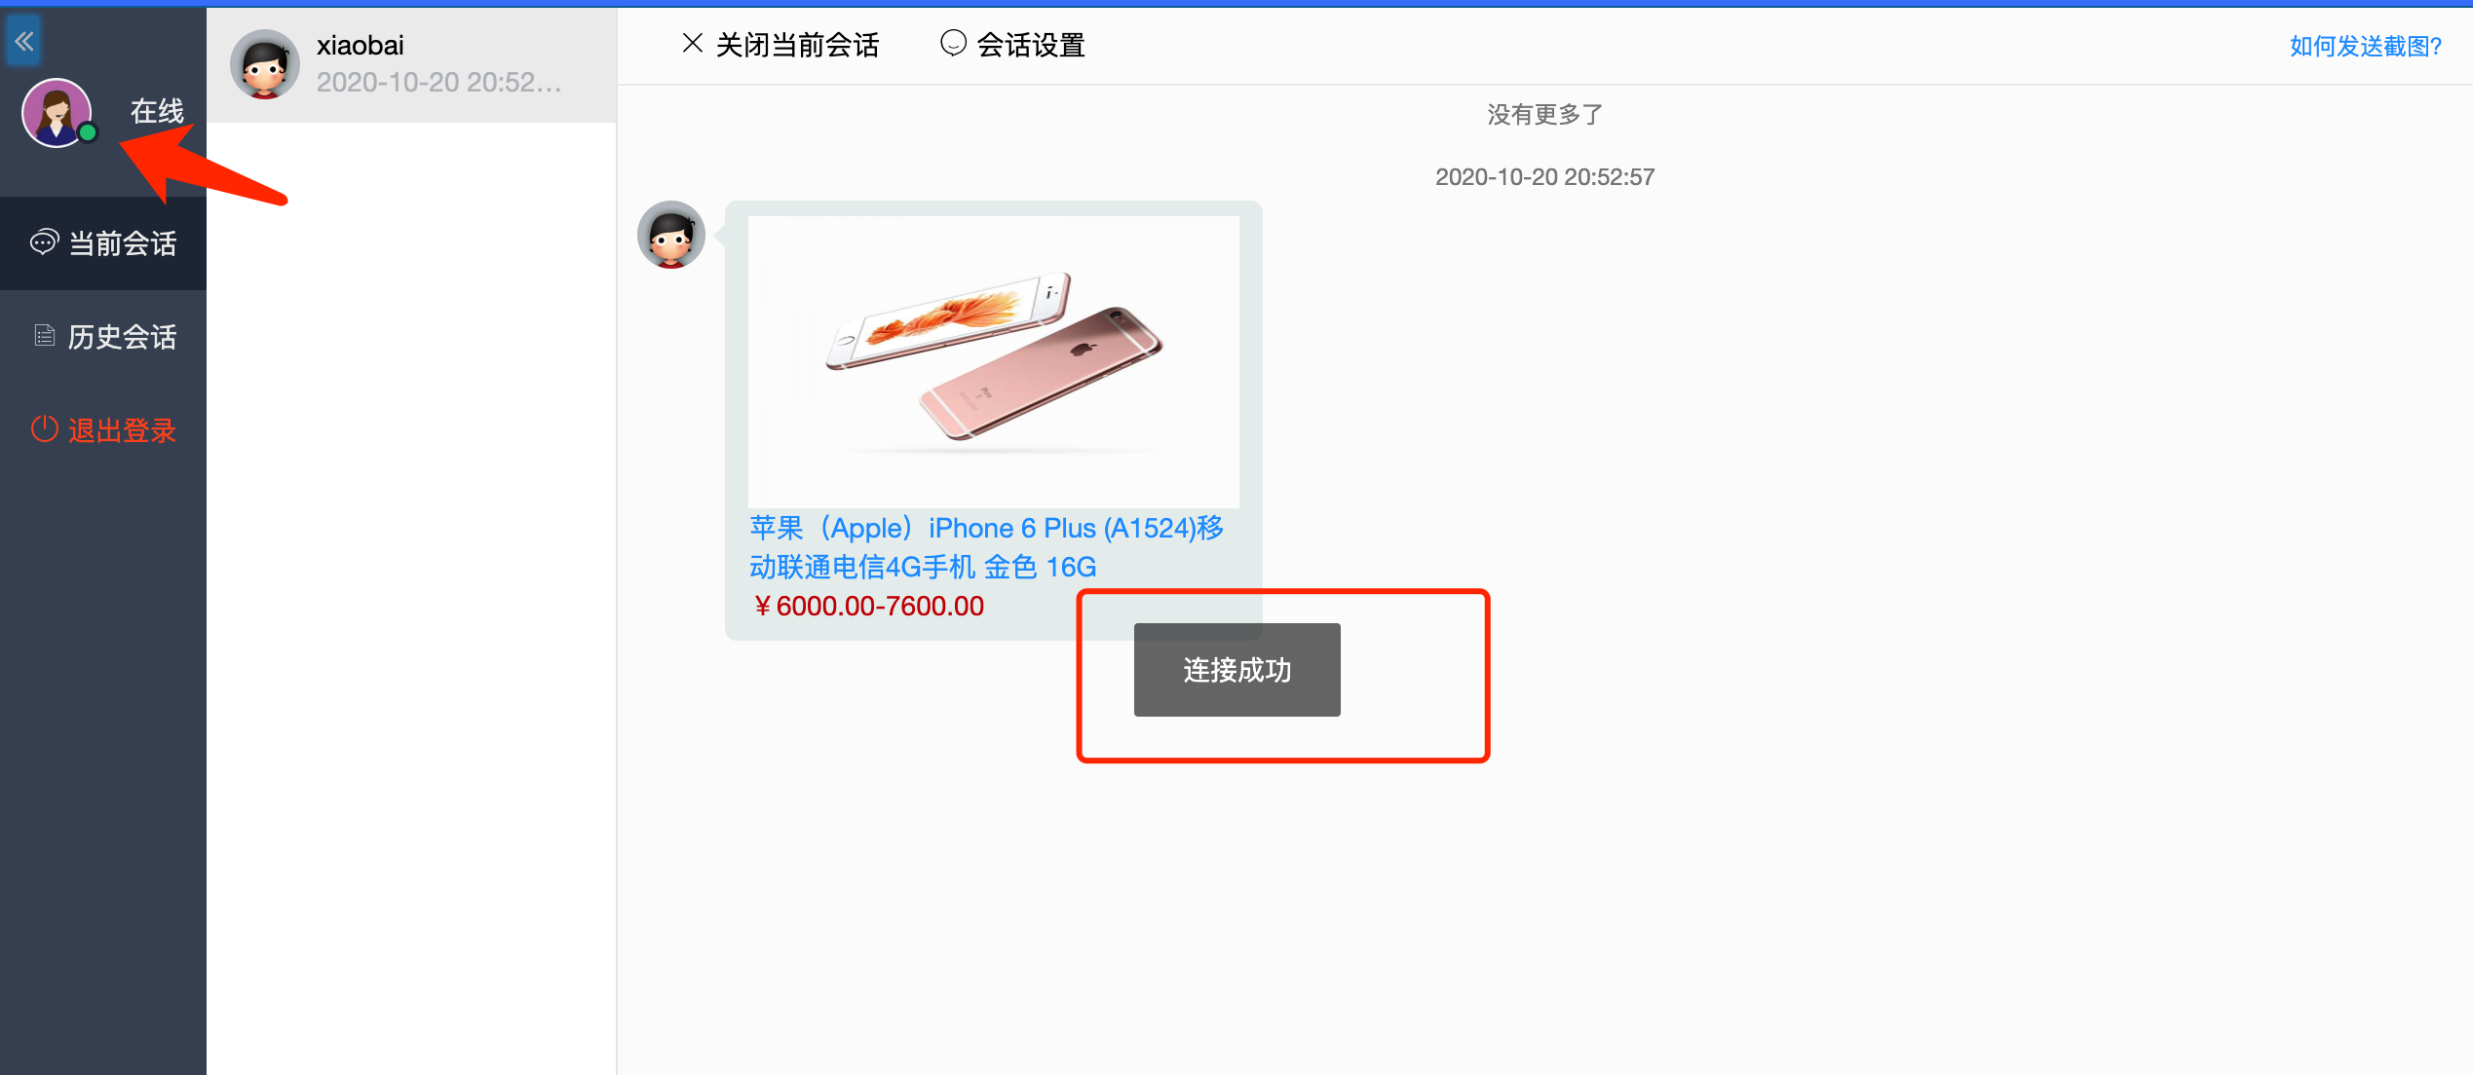Open 会话设置 session settings
Viewport: 2473px width, 1075px height.
[1031, 45]
